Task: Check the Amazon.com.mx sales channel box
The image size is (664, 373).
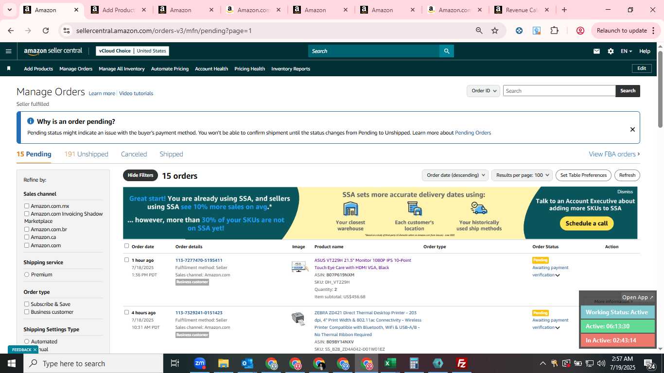Action: [x=27, y=206]
